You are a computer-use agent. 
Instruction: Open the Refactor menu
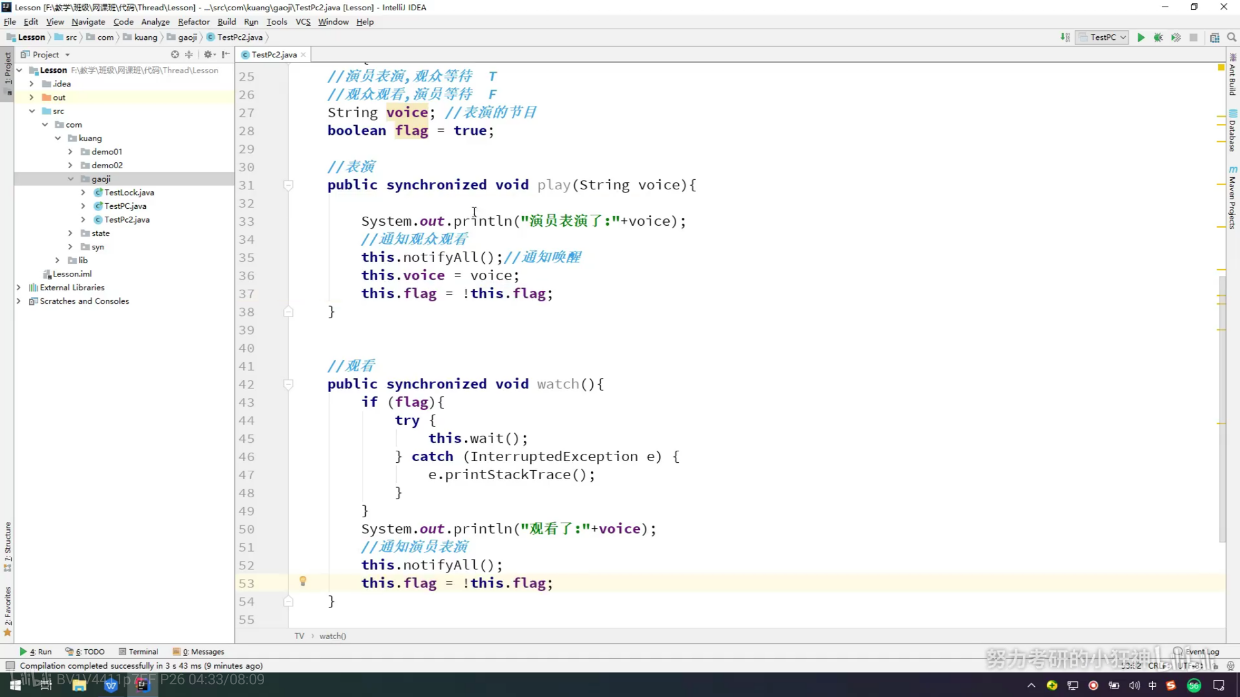tap(193, 22)
